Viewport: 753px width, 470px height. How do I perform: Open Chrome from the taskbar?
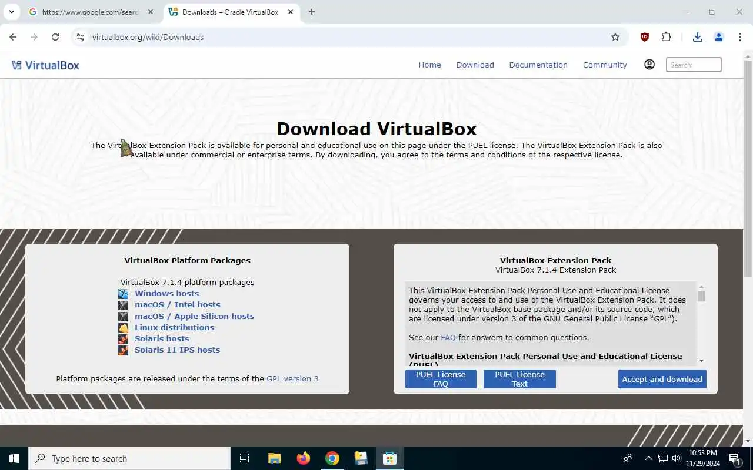tap(332, 458)
